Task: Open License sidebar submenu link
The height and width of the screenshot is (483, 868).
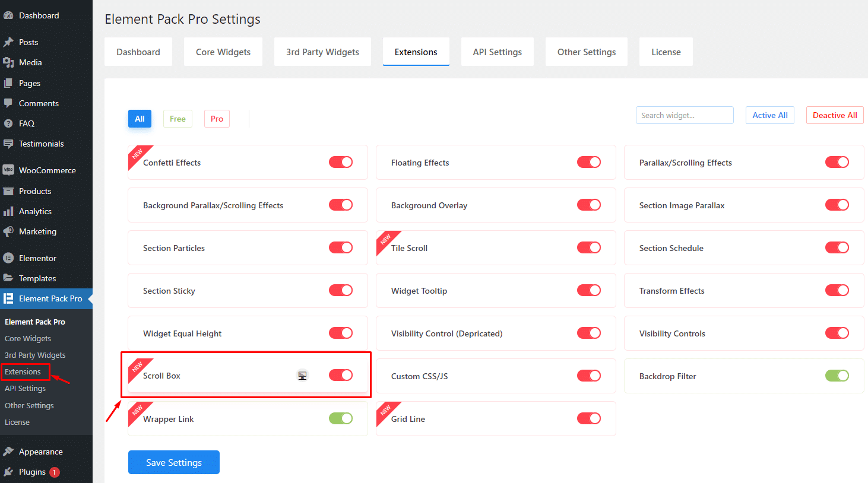Action: (x=17, y=422)
